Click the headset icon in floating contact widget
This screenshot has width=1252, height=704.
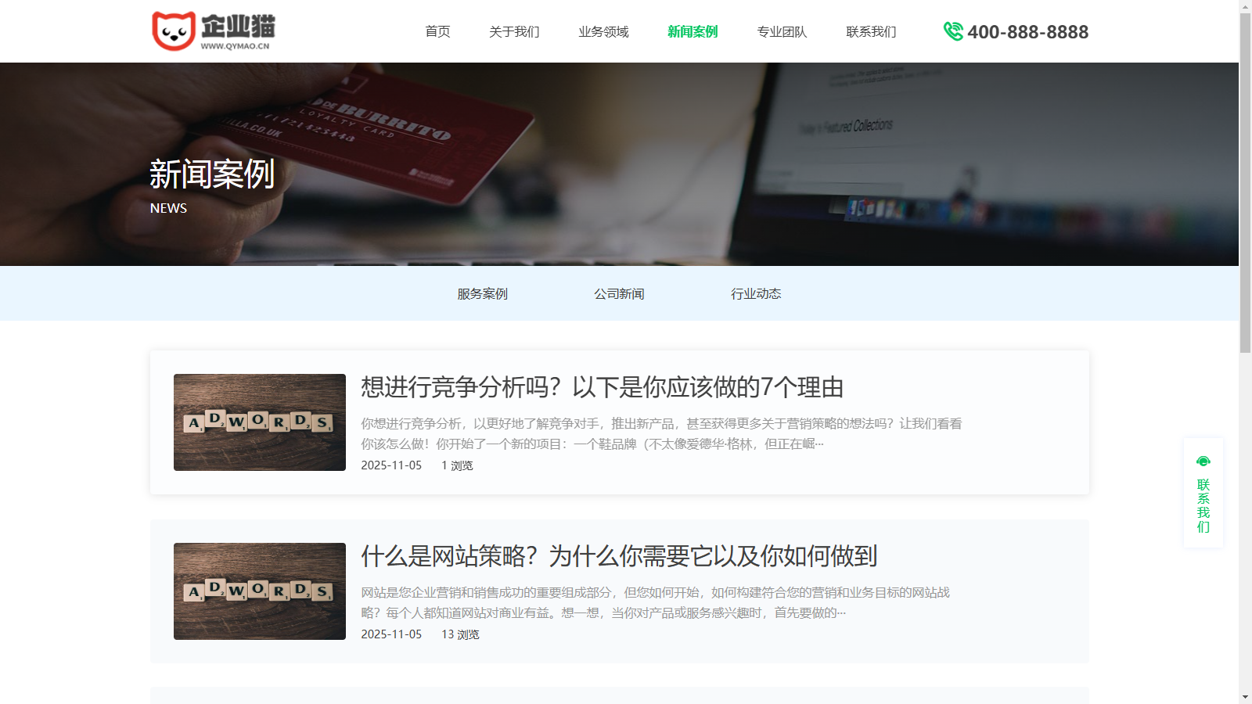[1203, 462]
